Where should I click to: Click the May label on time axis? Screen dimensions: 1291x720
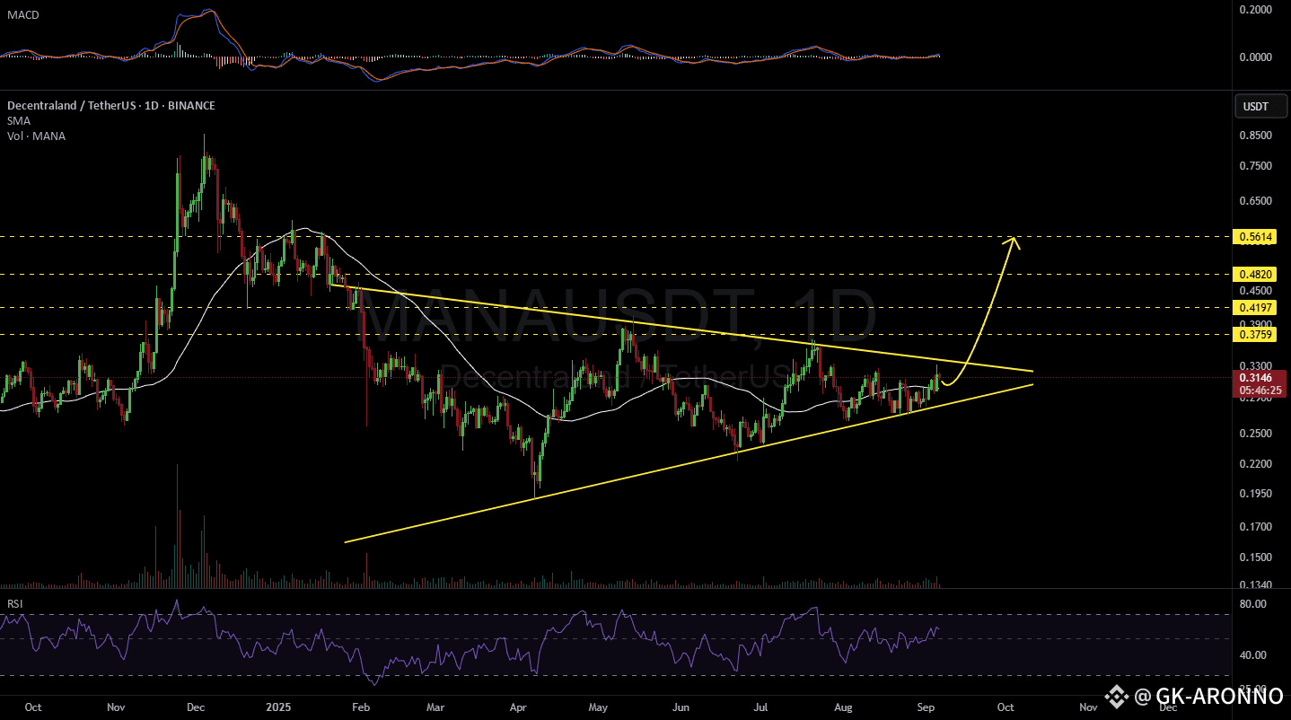pyautogui.click(x=598, y=707)
